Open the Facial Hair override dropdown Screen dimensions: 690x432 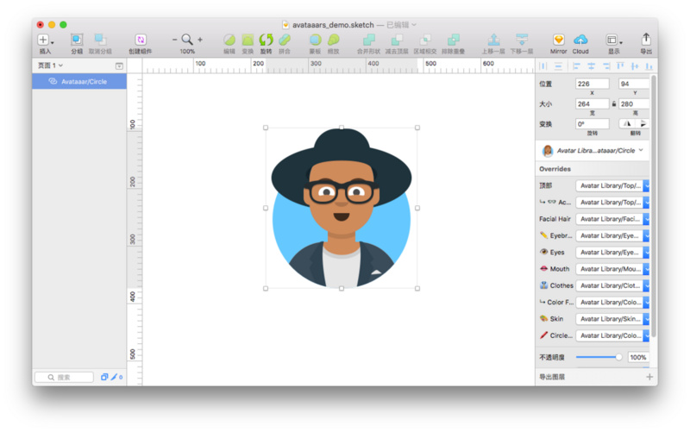(612, 219)
